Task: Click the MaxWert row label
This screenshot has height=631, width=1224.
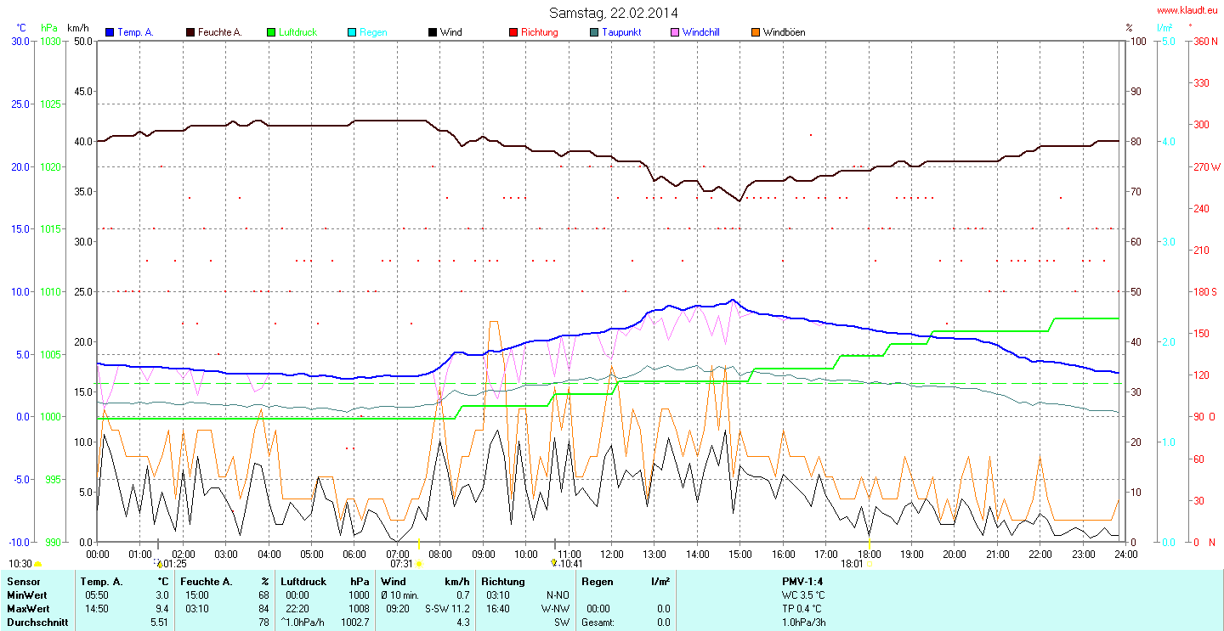Action: coord(31,609)
